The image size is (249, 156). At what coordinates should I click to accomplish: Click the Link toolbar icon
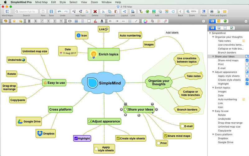(133, 12)
